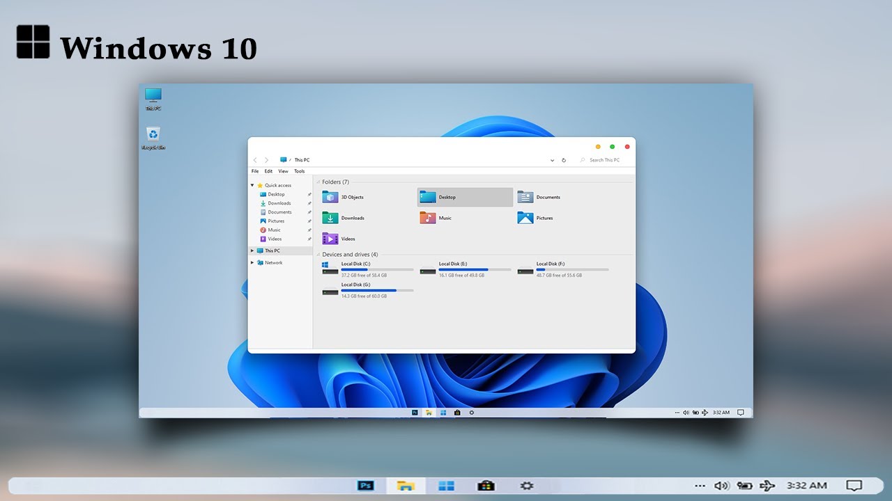Image resolution: width=892 pixels, height=501 pixels.
Task: Open Photoshop from the enlarged taskbar
Action: (x=366, y=486)
